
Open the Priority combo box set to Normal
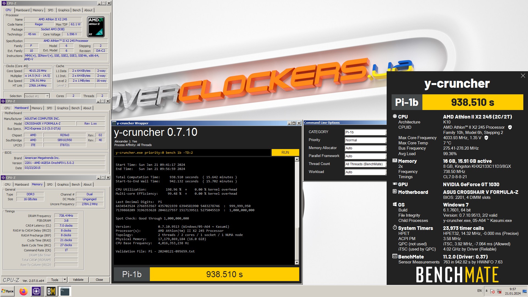[365, 140]
